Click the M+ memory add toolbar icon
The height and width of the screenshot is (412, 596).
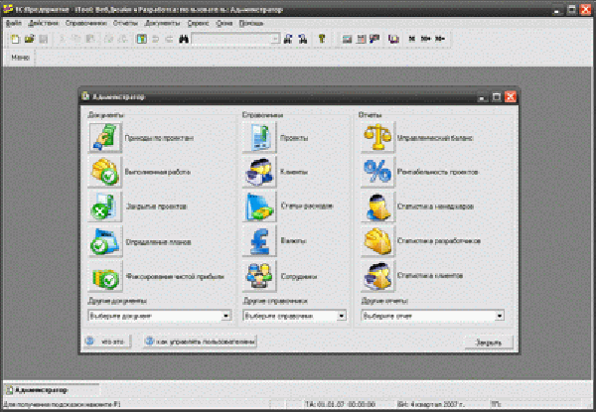click(426, 39)
